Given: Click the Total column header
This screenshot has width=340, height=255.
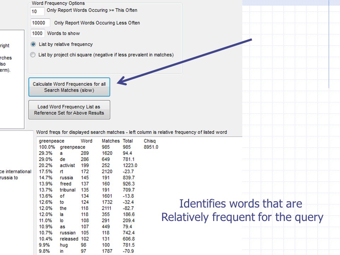Looking at the screenshot, I should coord(128,141).
